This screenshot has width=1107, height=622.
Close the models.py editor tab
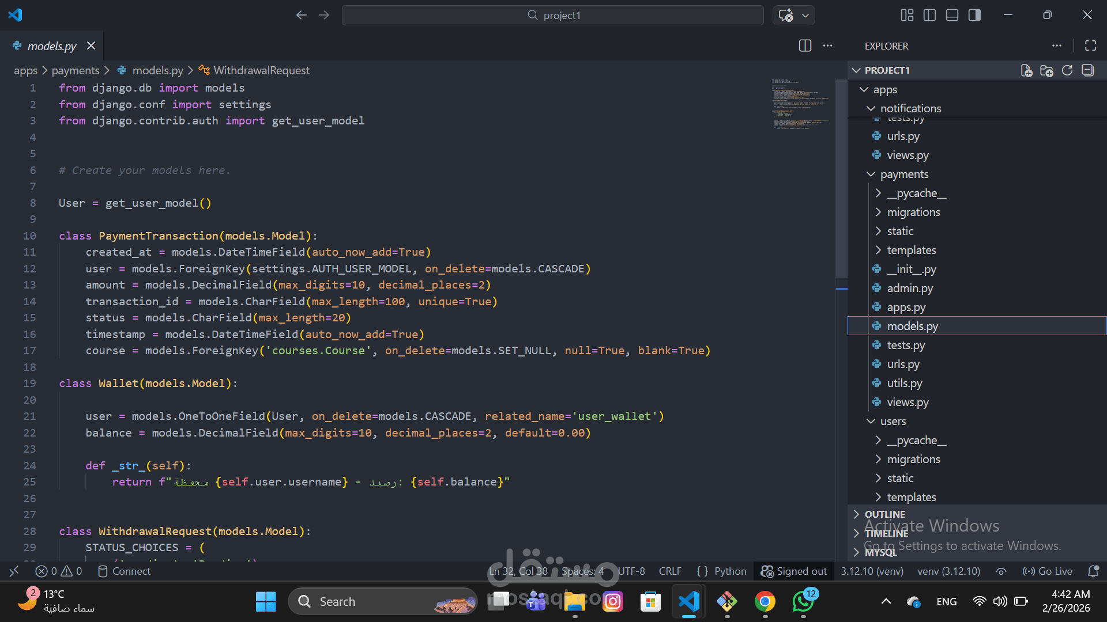[91, 45]
